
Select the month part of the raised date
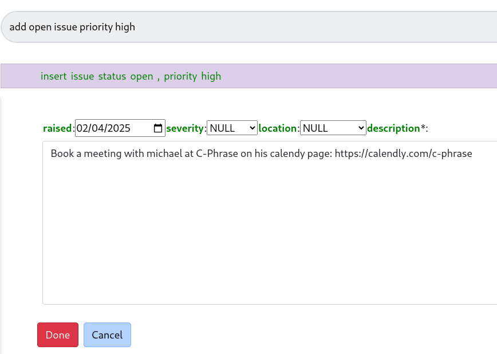click(82, 128)
